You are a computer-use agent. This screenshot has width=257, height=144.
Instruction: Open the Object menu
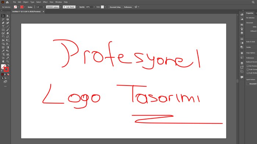click(x=26, y=2)
